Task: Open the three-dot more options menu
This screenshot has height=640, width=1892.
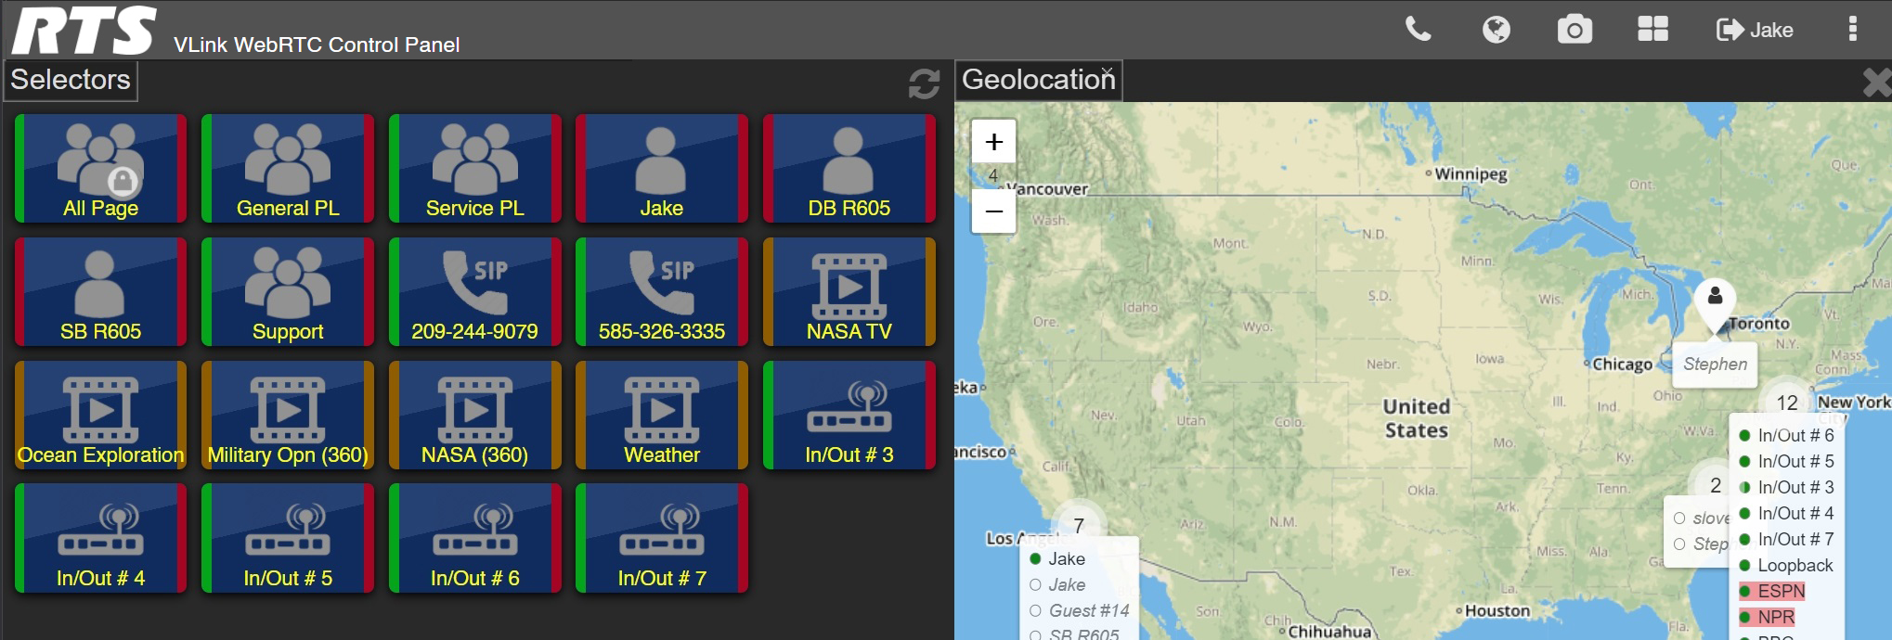Action: (1852, 30)
